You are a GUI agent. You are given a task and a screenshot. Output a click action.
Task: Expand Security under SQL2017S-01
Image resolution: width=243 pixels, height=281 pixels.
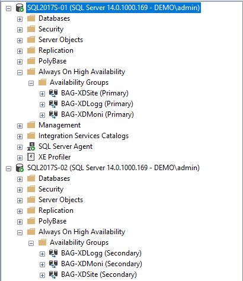(x=20, y=30)
